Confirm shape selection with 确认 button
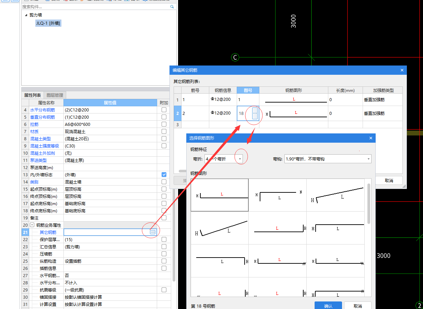Screen dimensions: 423x309 pyautogui.click(x=328, y=306)
